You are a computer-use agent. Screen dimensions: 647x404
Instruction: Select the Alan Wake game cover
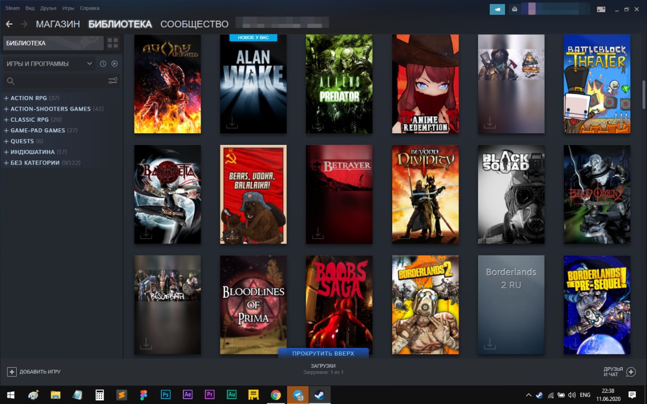coord(253,84)
